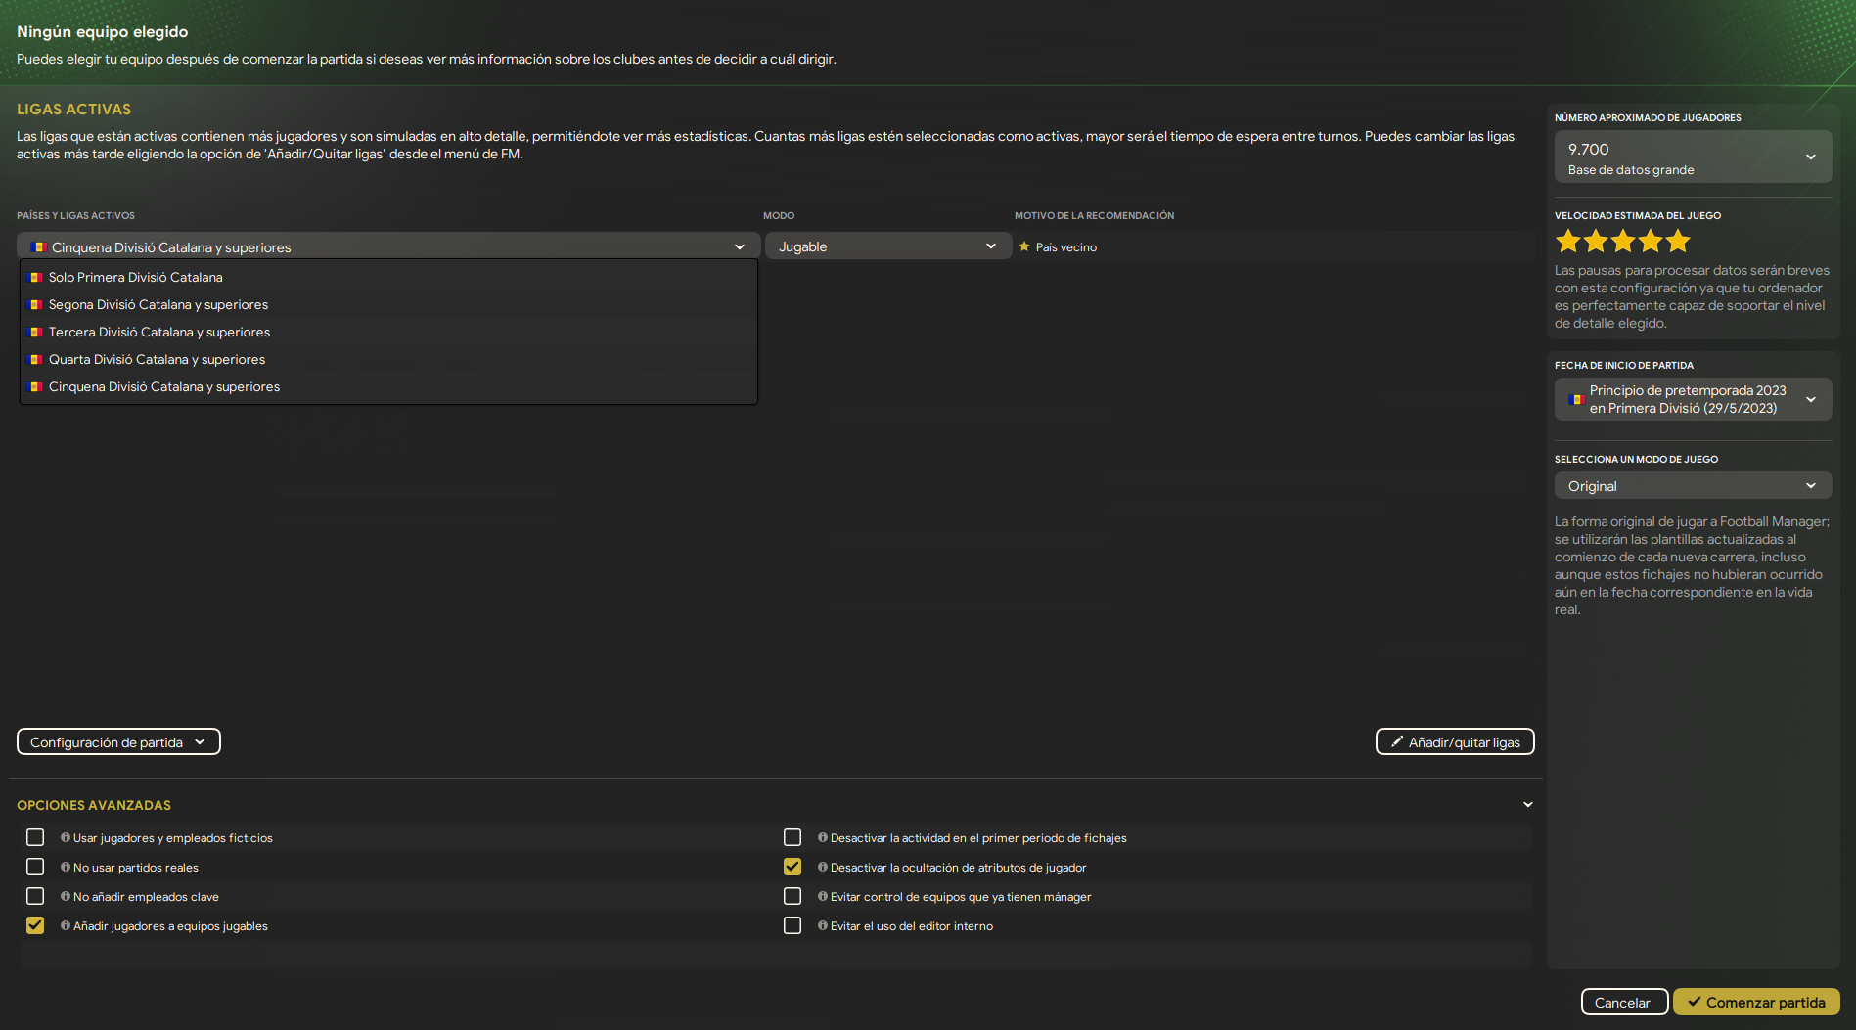Click the 'Comenzar partida' button
The width and height of the screenshot is (1856, 1030).
click(1756, 1003)
